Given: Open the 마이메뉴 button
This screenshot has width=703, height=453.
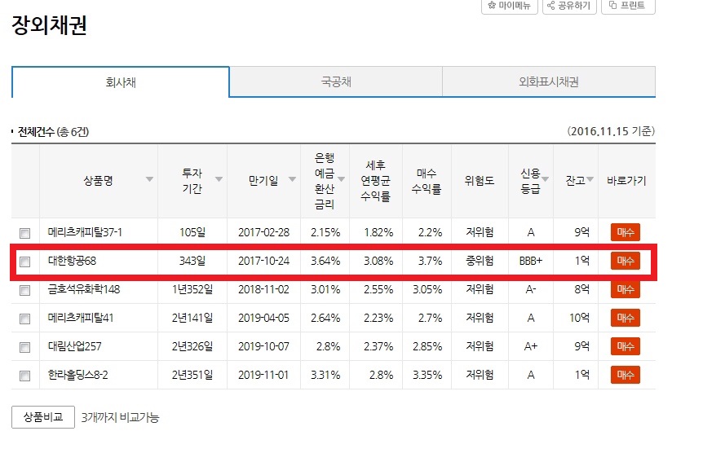Looking at the screenshot, I should point(510,6).
